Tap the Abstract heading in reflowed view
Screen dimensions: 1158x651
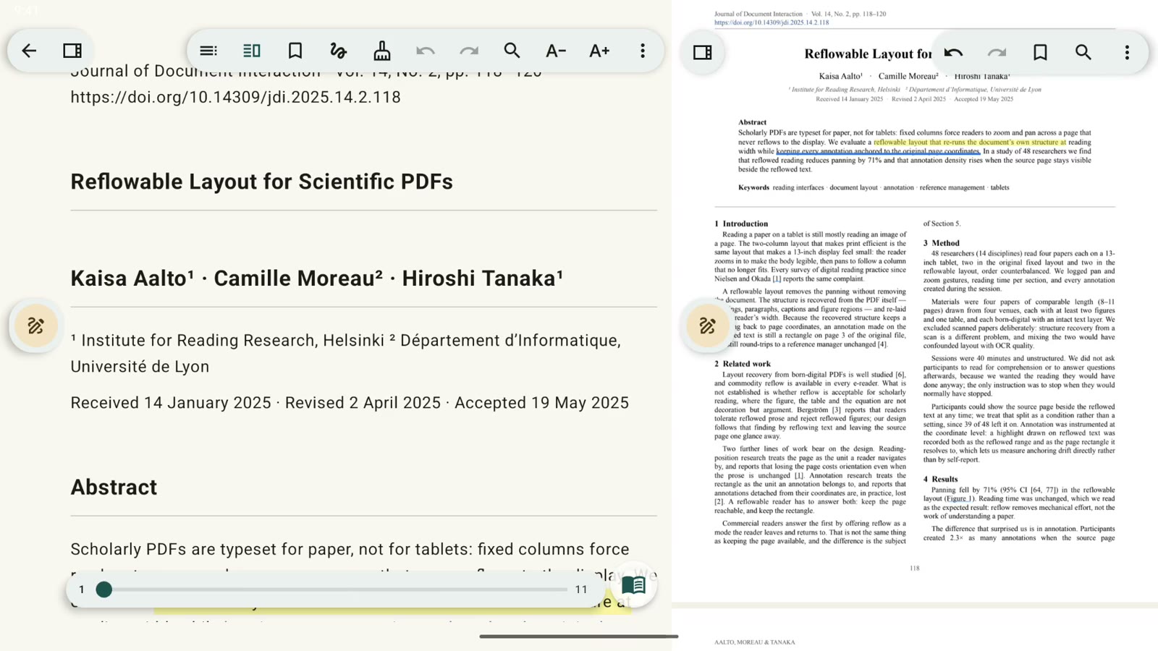pos(114,488)
